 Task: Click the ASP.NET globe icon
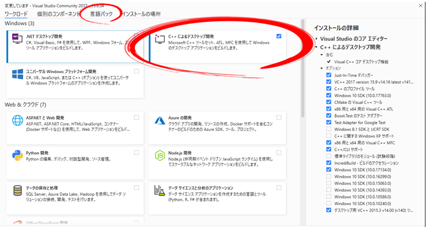pos(18,120)
